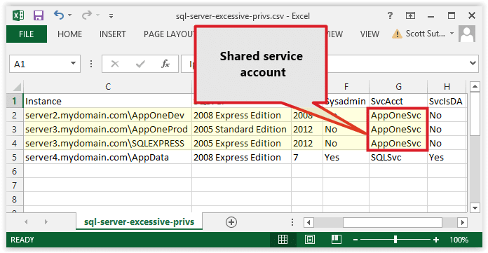Select column G header
Screen dimensions: 488x253
click(x=398, y=86)
